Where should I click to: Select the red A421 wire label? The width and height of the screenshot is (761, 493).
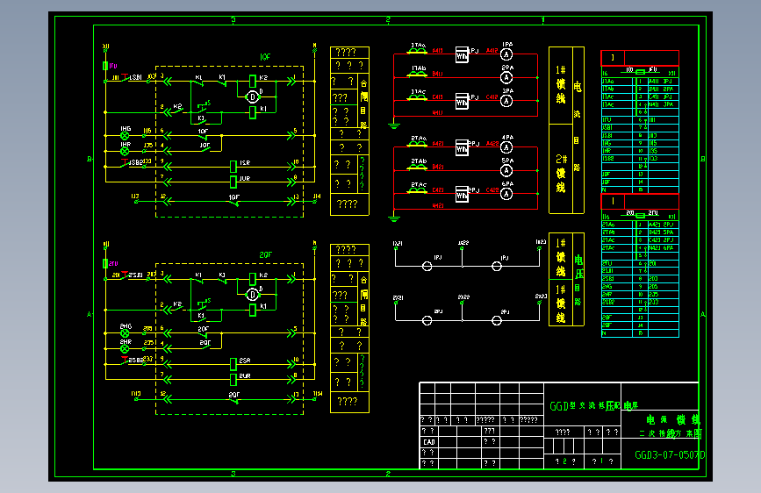click(x=438, y=144)
